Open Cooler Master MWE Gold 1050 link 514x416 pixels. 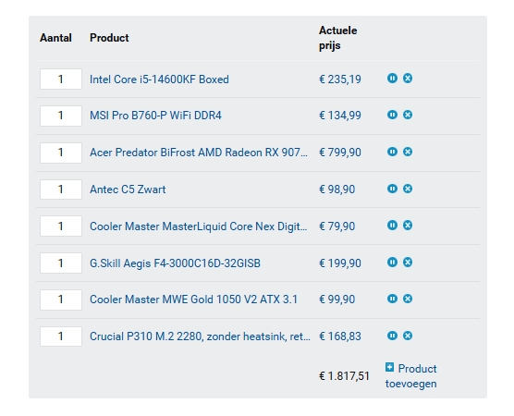[194, 300]
